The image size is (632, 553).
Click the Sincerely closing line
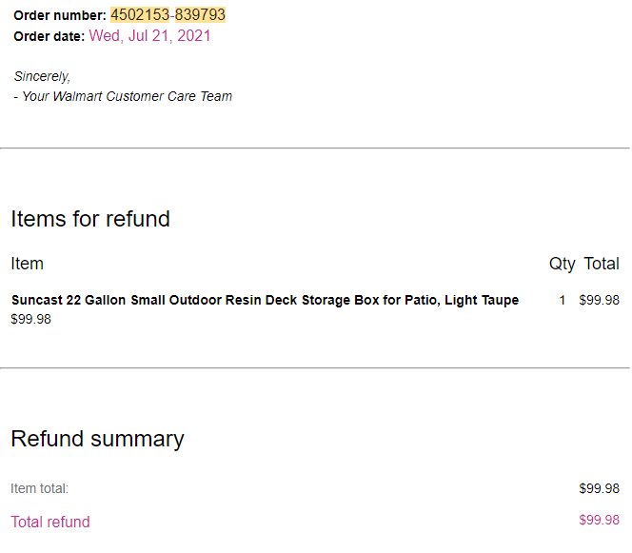(x=42, y=76)
